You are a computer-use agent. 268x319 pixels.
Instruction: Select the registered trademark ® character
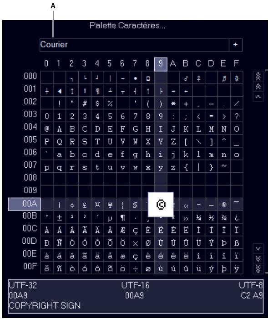(224, 205)
